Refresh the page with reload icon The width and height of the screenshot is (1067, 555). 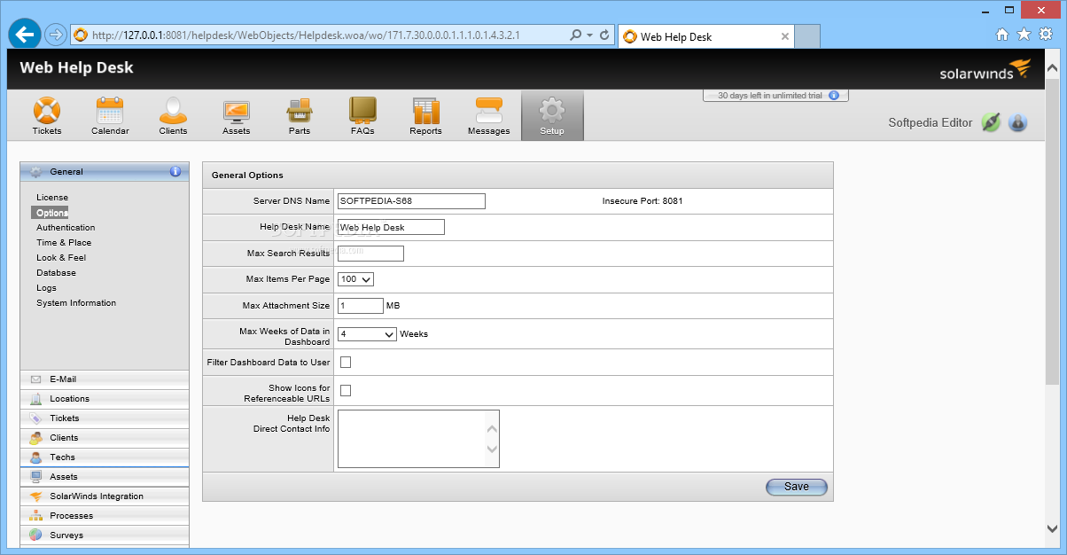tap(604, 35)
